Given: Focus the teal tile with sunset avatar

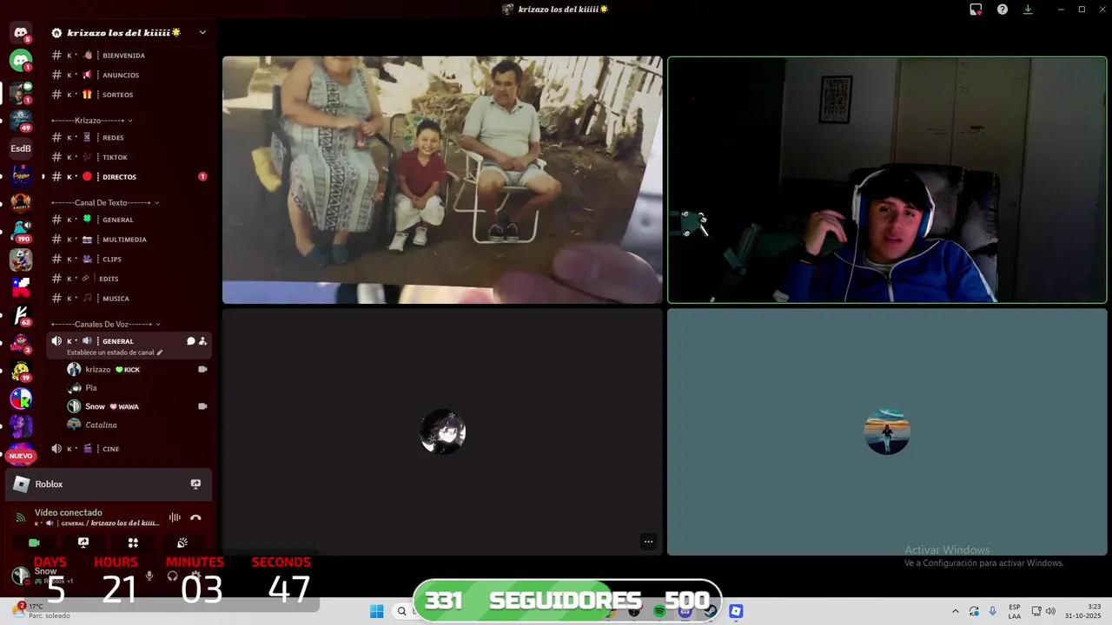Looking at the screenshot, I should (x=887, y=431).
